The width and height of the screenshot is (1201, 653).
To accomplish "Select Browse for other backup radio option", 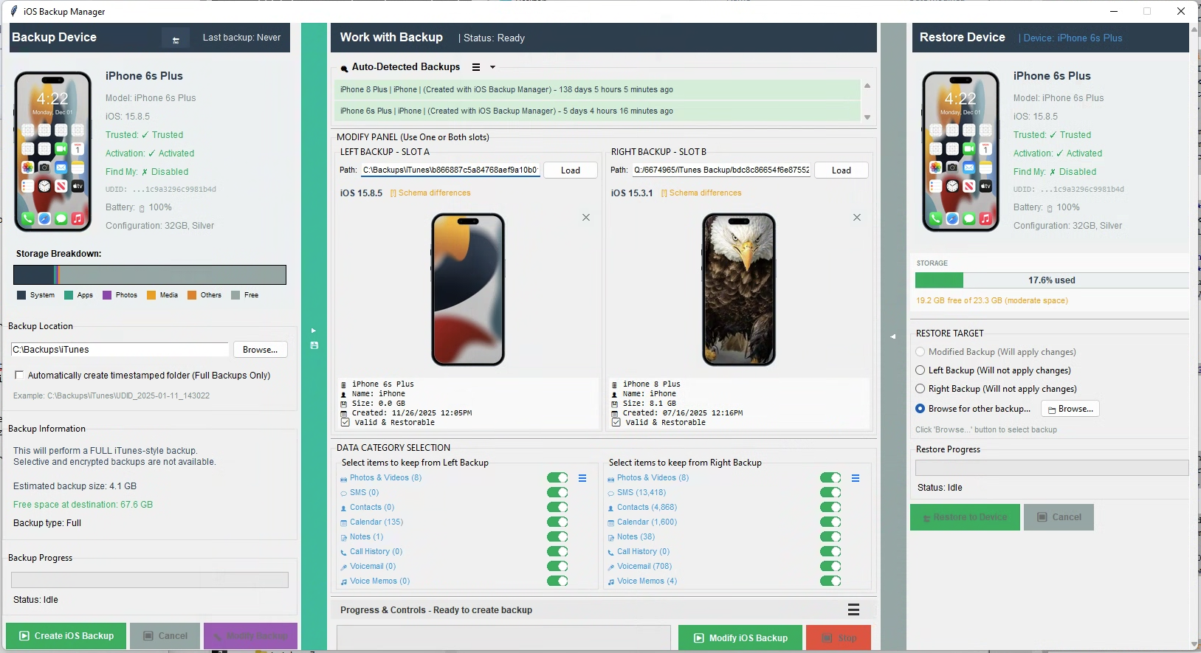I will point(920,409).
